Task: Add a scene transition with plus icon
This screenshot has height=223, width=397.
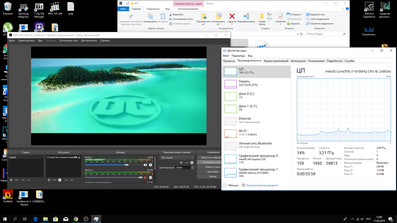Action: (x=181, y=162)
